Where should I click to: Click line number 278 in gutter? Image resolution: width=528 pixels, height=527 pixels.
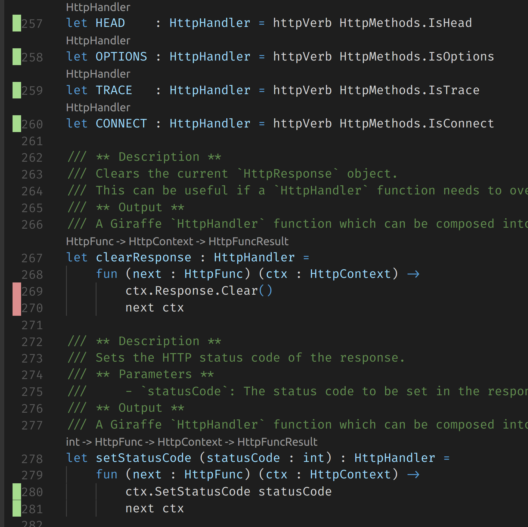(x=32, y=459)
